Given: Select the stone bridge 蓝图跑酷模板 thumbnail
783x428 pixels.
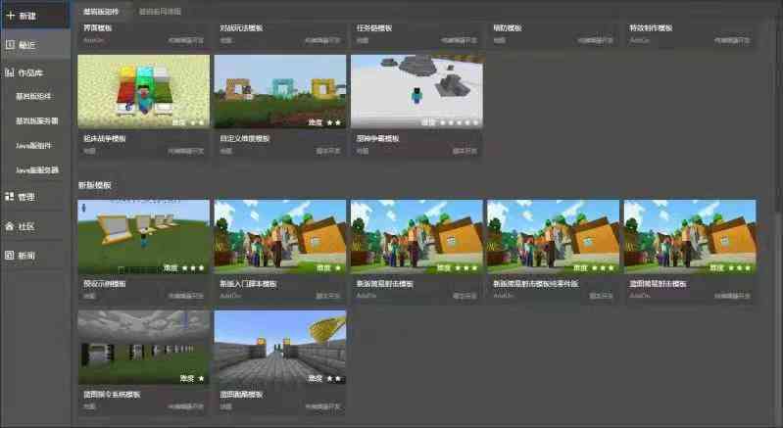Looking at the screenshot, I should (x=280, y=348).
